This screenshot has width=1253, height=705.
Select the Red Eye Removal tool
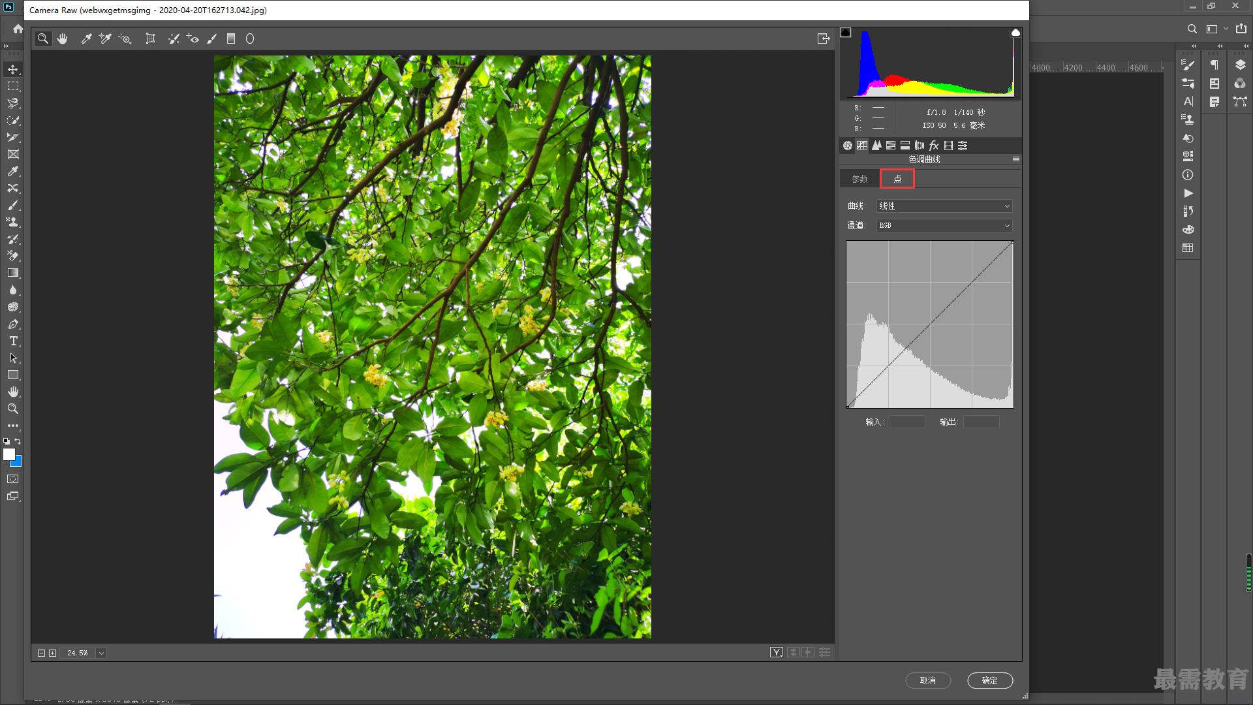tap(193, 39)
